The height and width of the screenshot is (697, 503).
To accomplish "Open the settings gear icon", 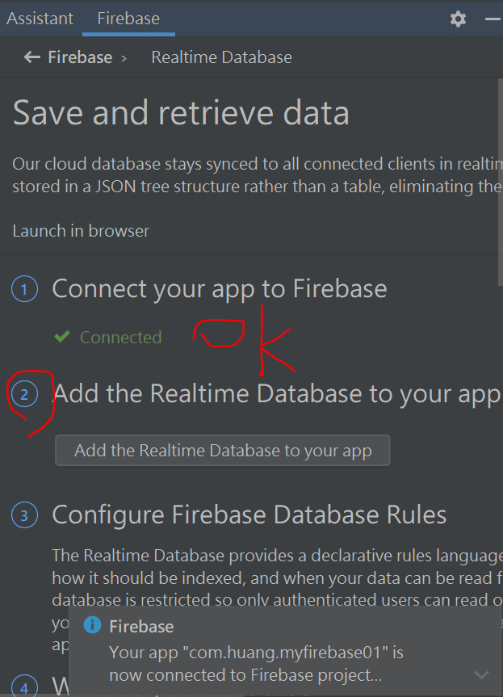I will point(458,19).
